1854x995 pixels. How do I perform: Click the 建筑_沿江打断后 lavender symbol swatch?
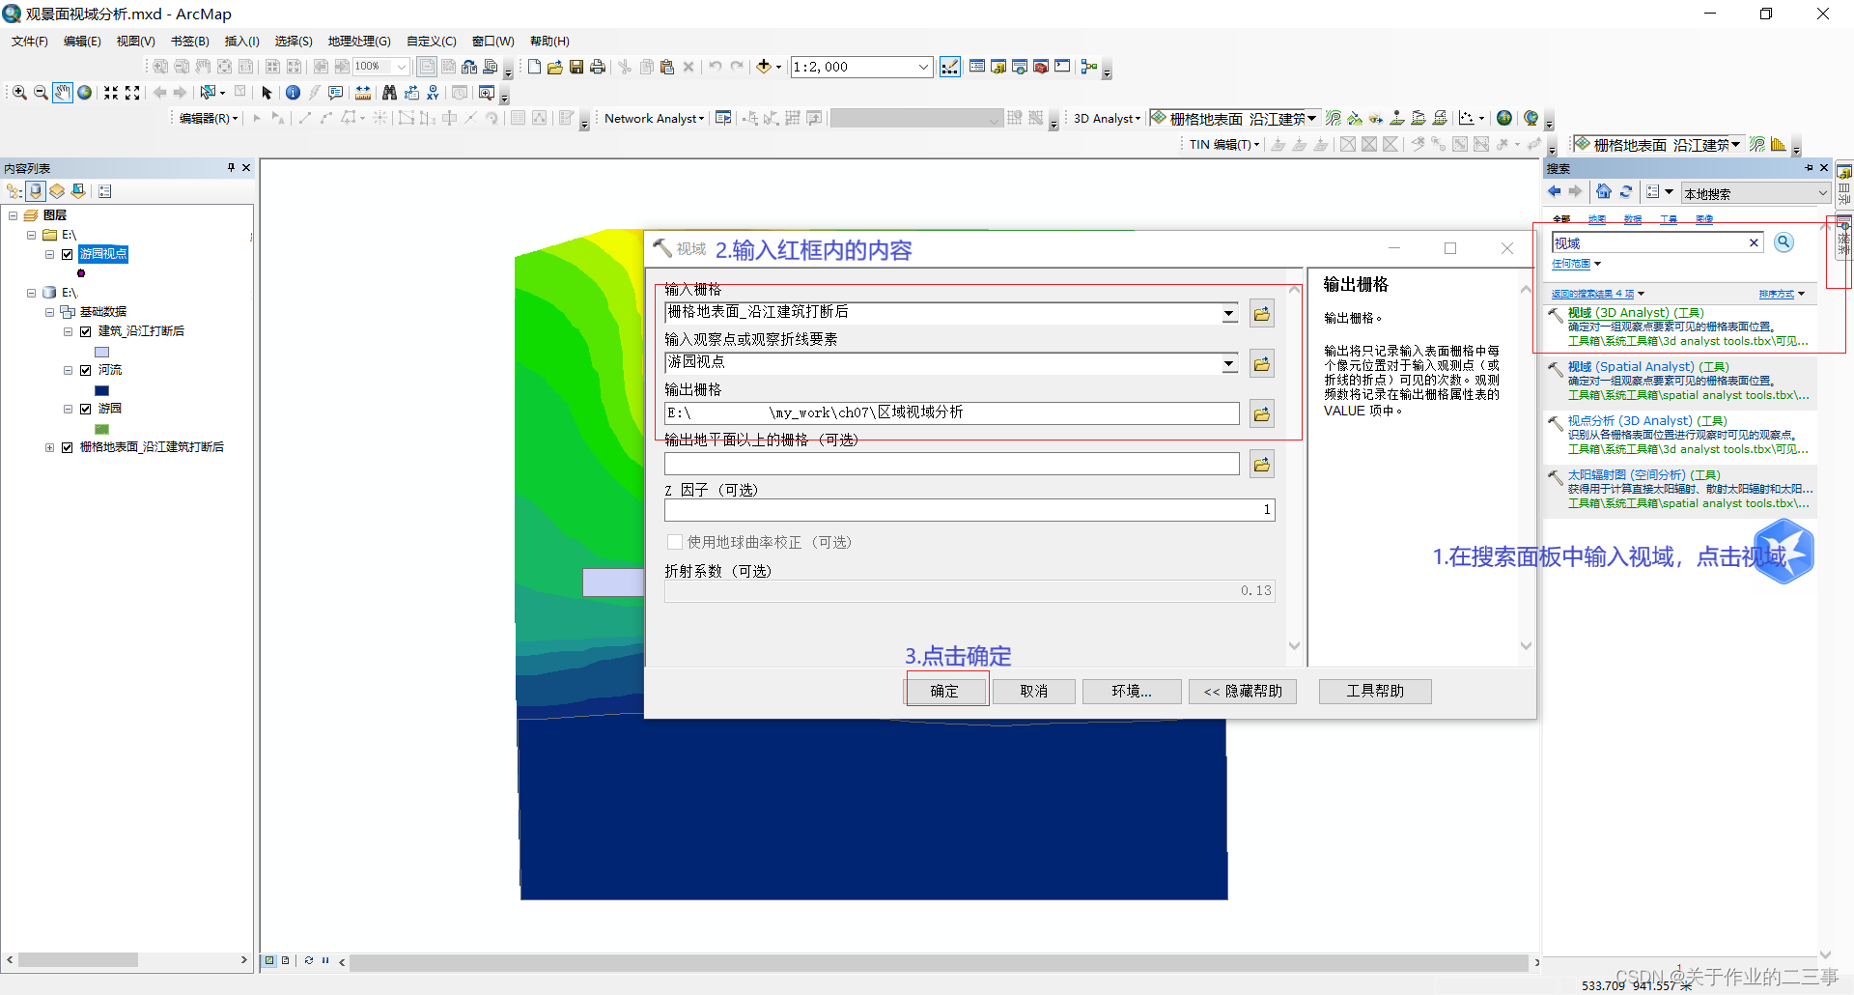[x=101, y=352]
